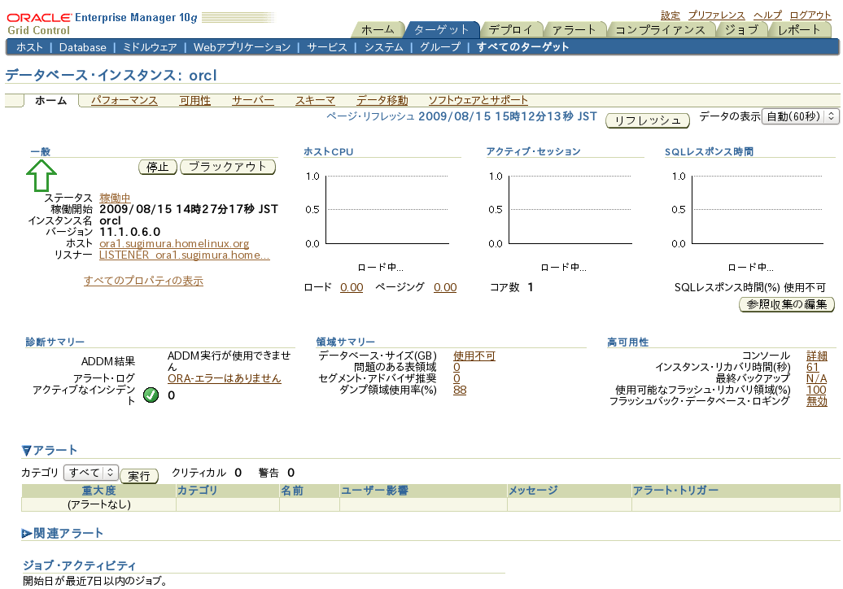
Task: Switch to the ジョブ tab
Action: pyautogui.click(x=740, y=29)
